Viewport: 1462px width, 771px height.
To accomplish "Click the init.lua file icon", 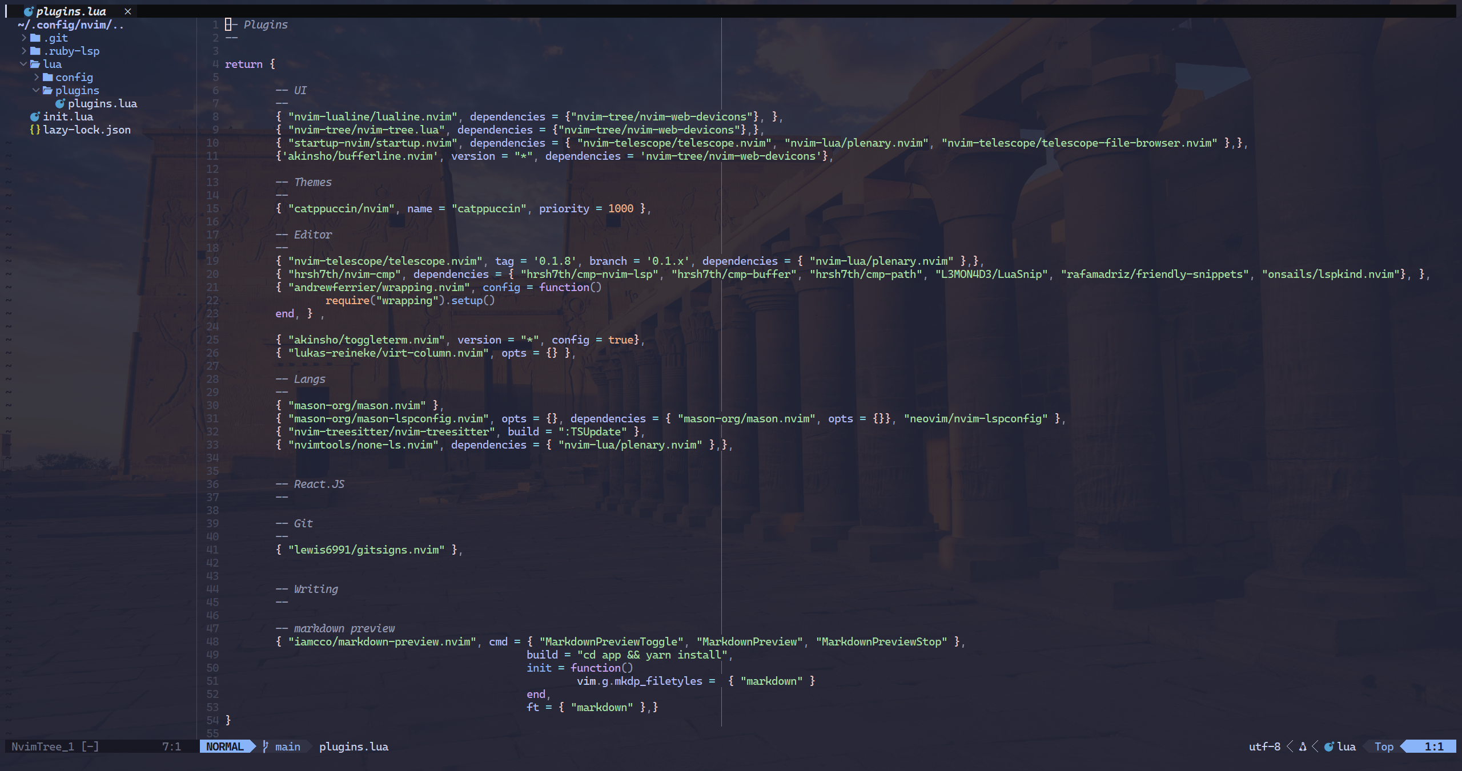I will (35, 116).
